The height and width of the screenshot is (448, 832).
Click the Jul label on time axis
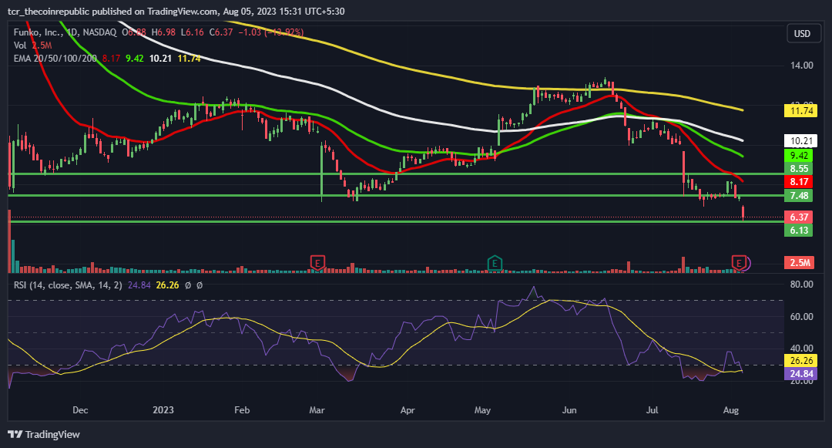(653, 410)
